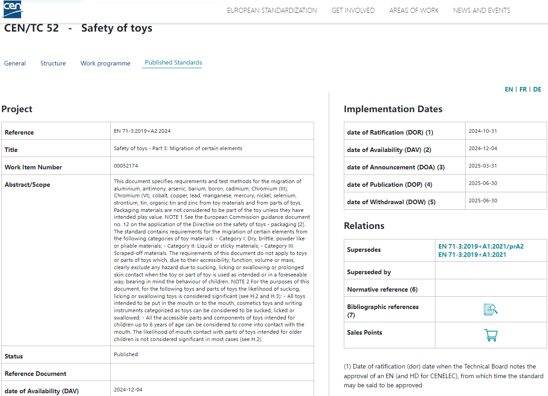The image size is (548, 396).
Task: Go to the Work programme tab
Action: coord(105,63)
